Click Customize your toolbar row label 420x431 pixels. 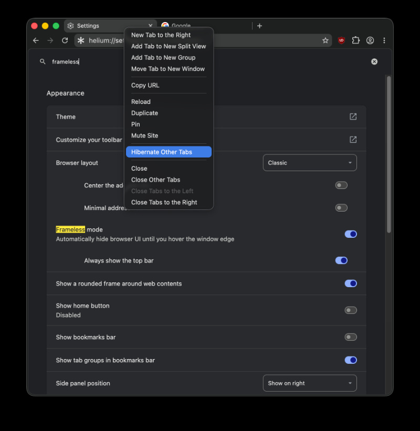[x=89, y=140]
